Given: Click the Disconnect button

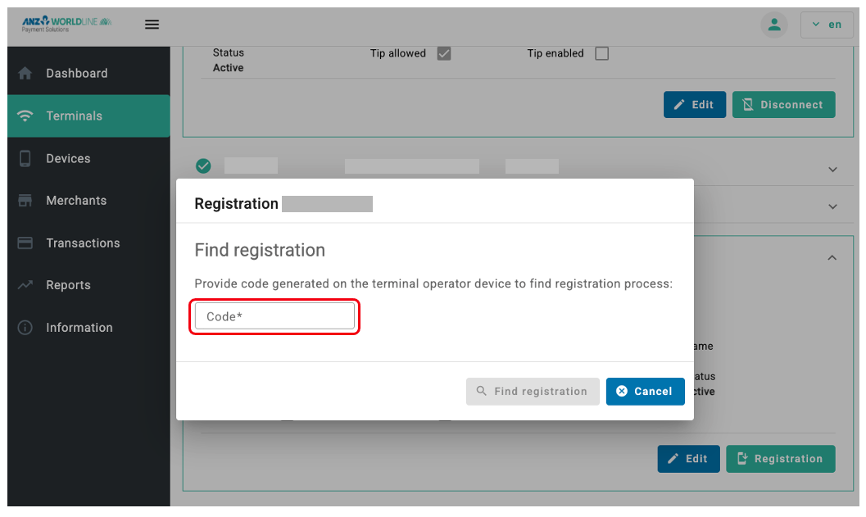Looking at the screenshot, I should coord(783,105).
